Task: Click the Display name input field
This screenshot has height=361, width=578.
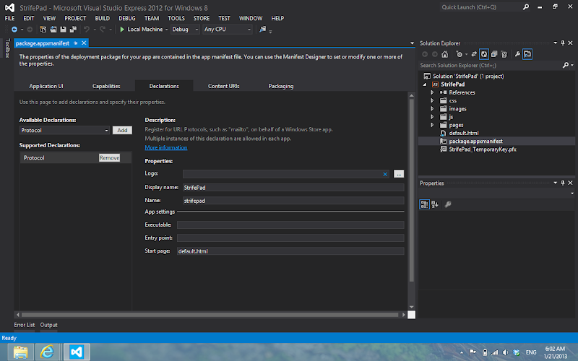Action: 293,188
